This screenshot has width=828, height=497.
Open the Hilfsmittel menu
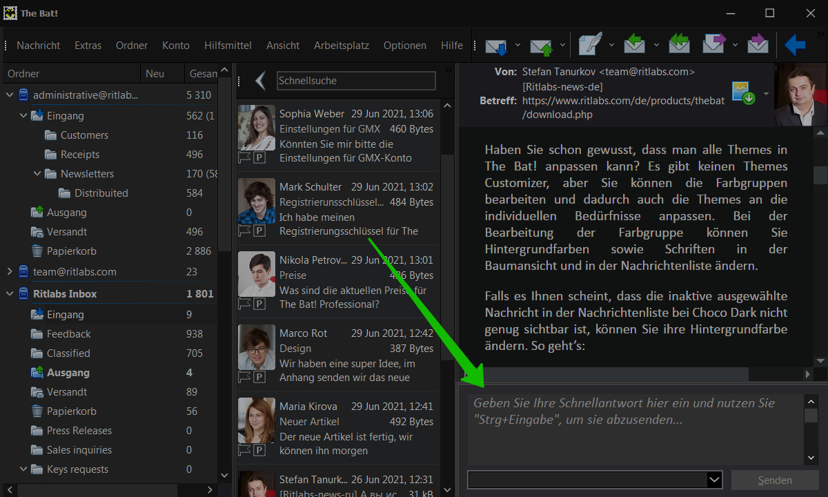tap(228, 46)
